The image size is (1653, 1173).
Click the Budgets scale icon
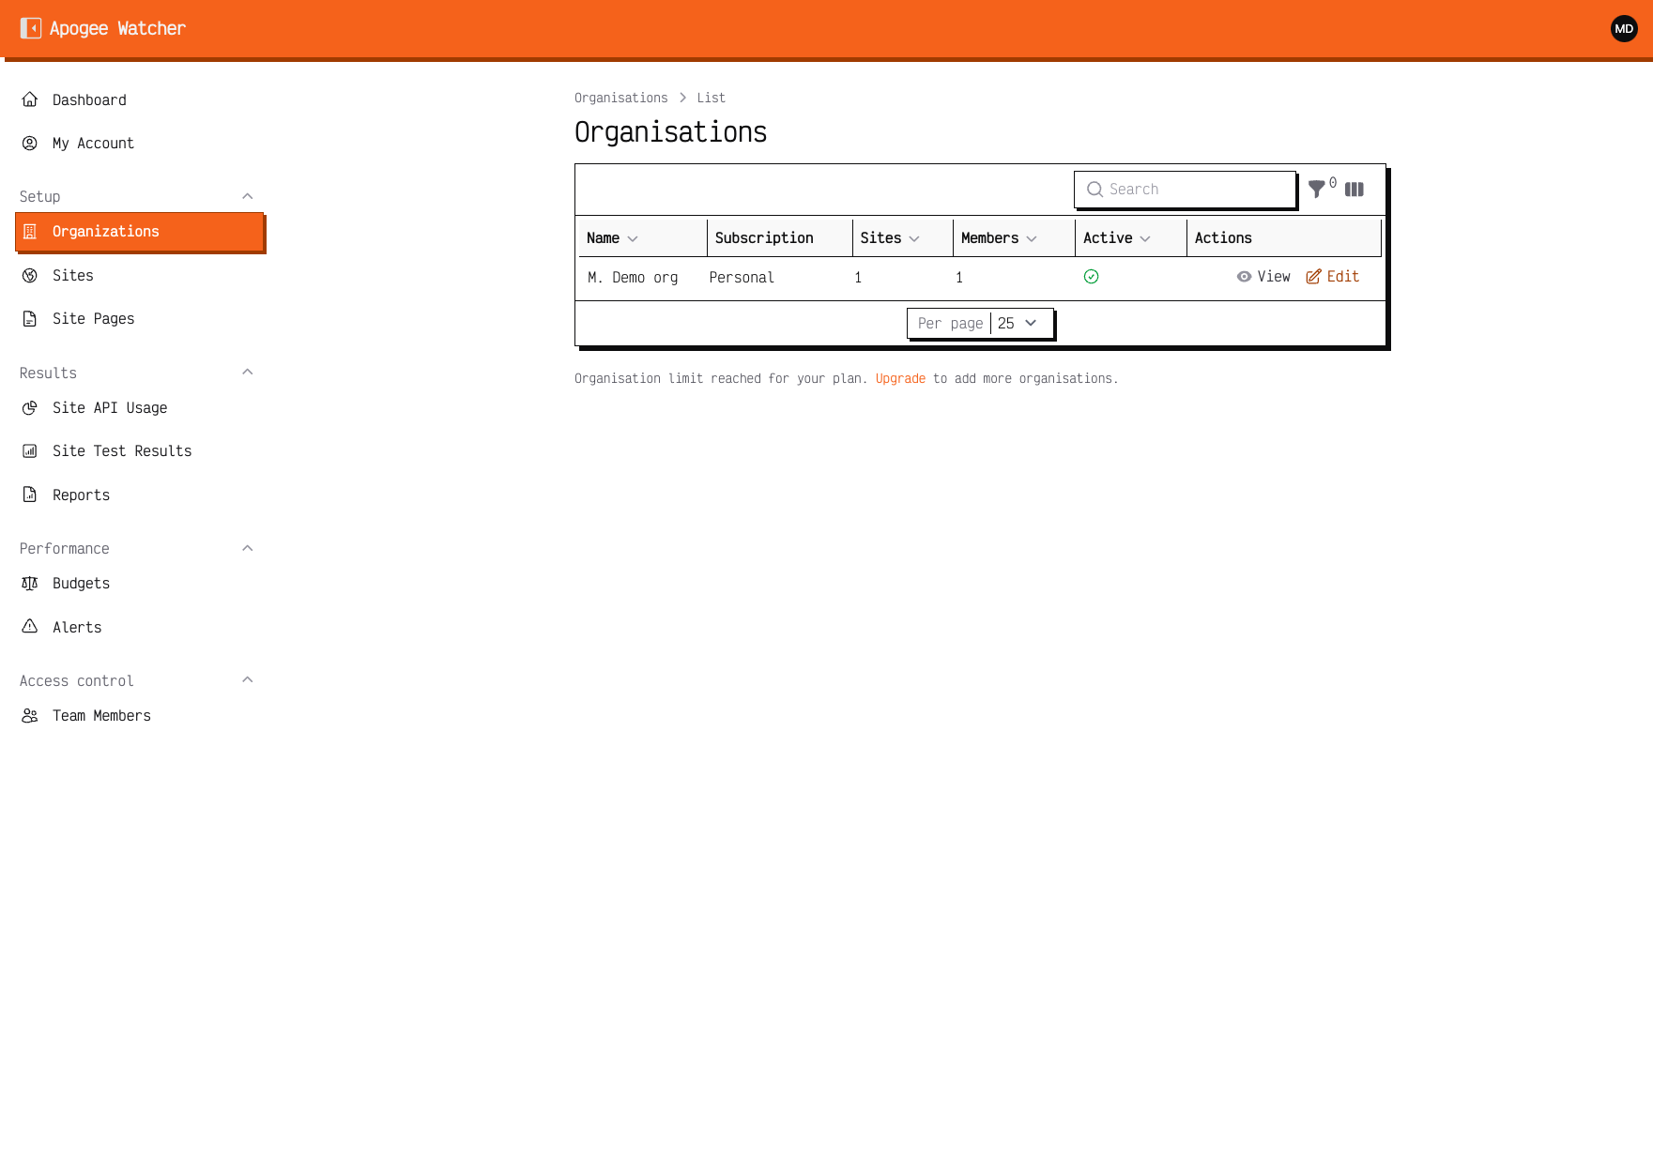30,583
